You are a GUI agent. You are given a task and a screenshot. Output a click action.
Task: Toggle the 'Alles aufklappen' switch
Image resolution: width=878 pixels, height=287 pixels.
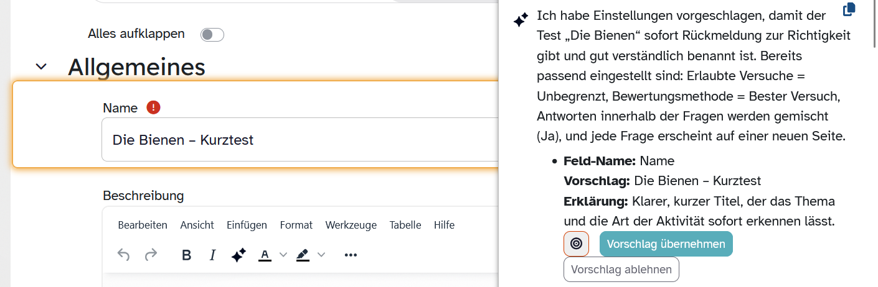pos(212,35)
